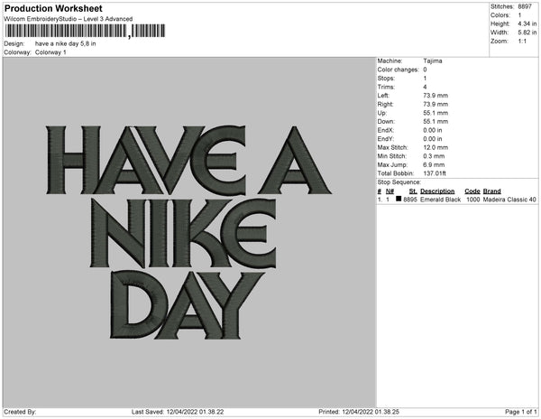541x419 pixels.
Task: Select the Emerald Black thread description
Action: [441, 200]
